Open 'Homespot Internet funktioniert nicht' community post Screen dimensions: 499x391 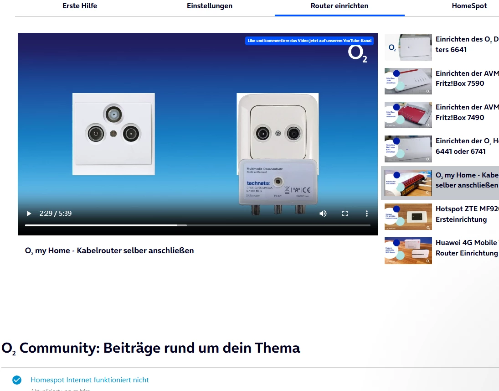tap(89, 380)
